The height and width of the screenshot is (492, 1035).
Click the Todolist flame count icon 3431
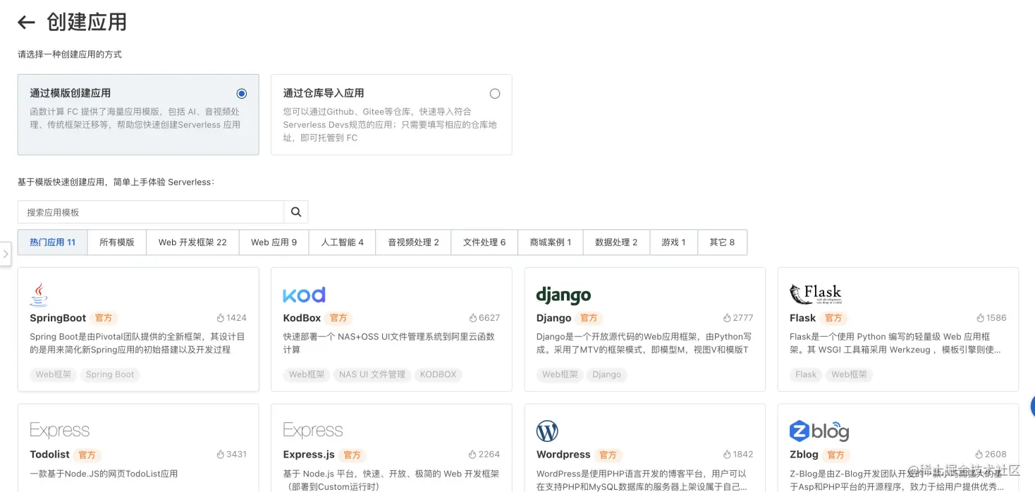pos(220,455)
